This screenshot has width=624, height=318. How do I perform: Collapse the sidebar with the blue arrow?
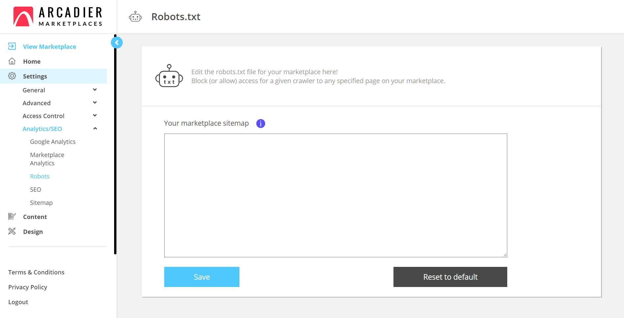tap(117, 43)
